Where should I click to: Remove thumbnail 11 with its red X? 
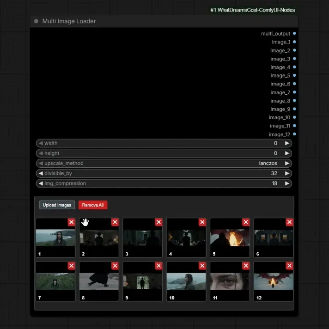(246, 266)
